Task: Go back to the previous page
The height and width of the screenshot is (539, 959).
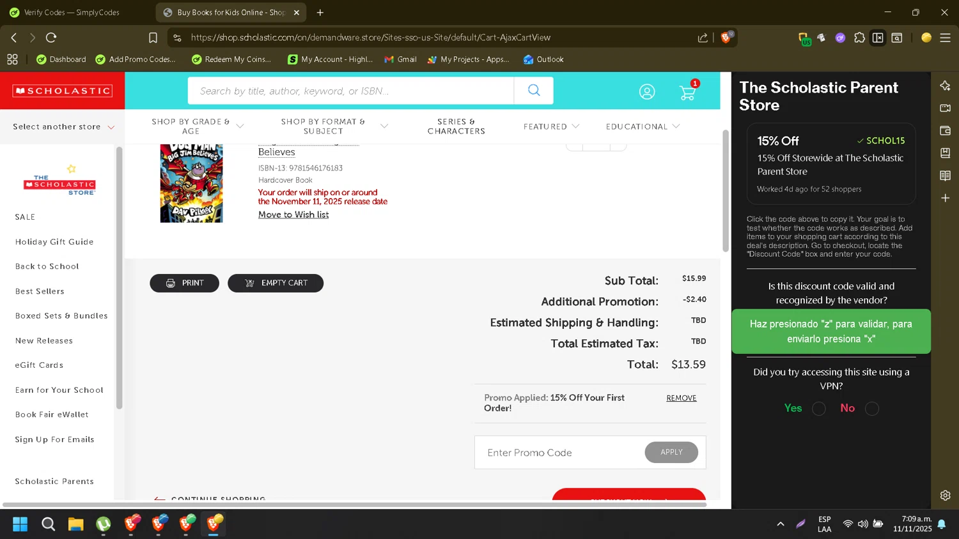Action: [x=14, y=38]
